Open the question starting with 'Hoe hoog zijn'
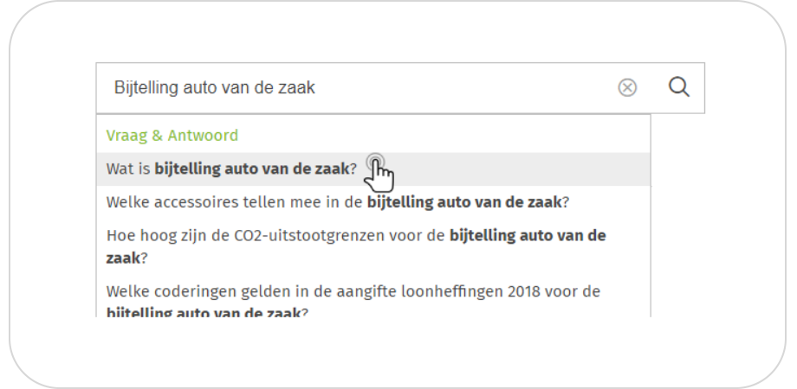This screenshot has width=797, height=389. 355,246
